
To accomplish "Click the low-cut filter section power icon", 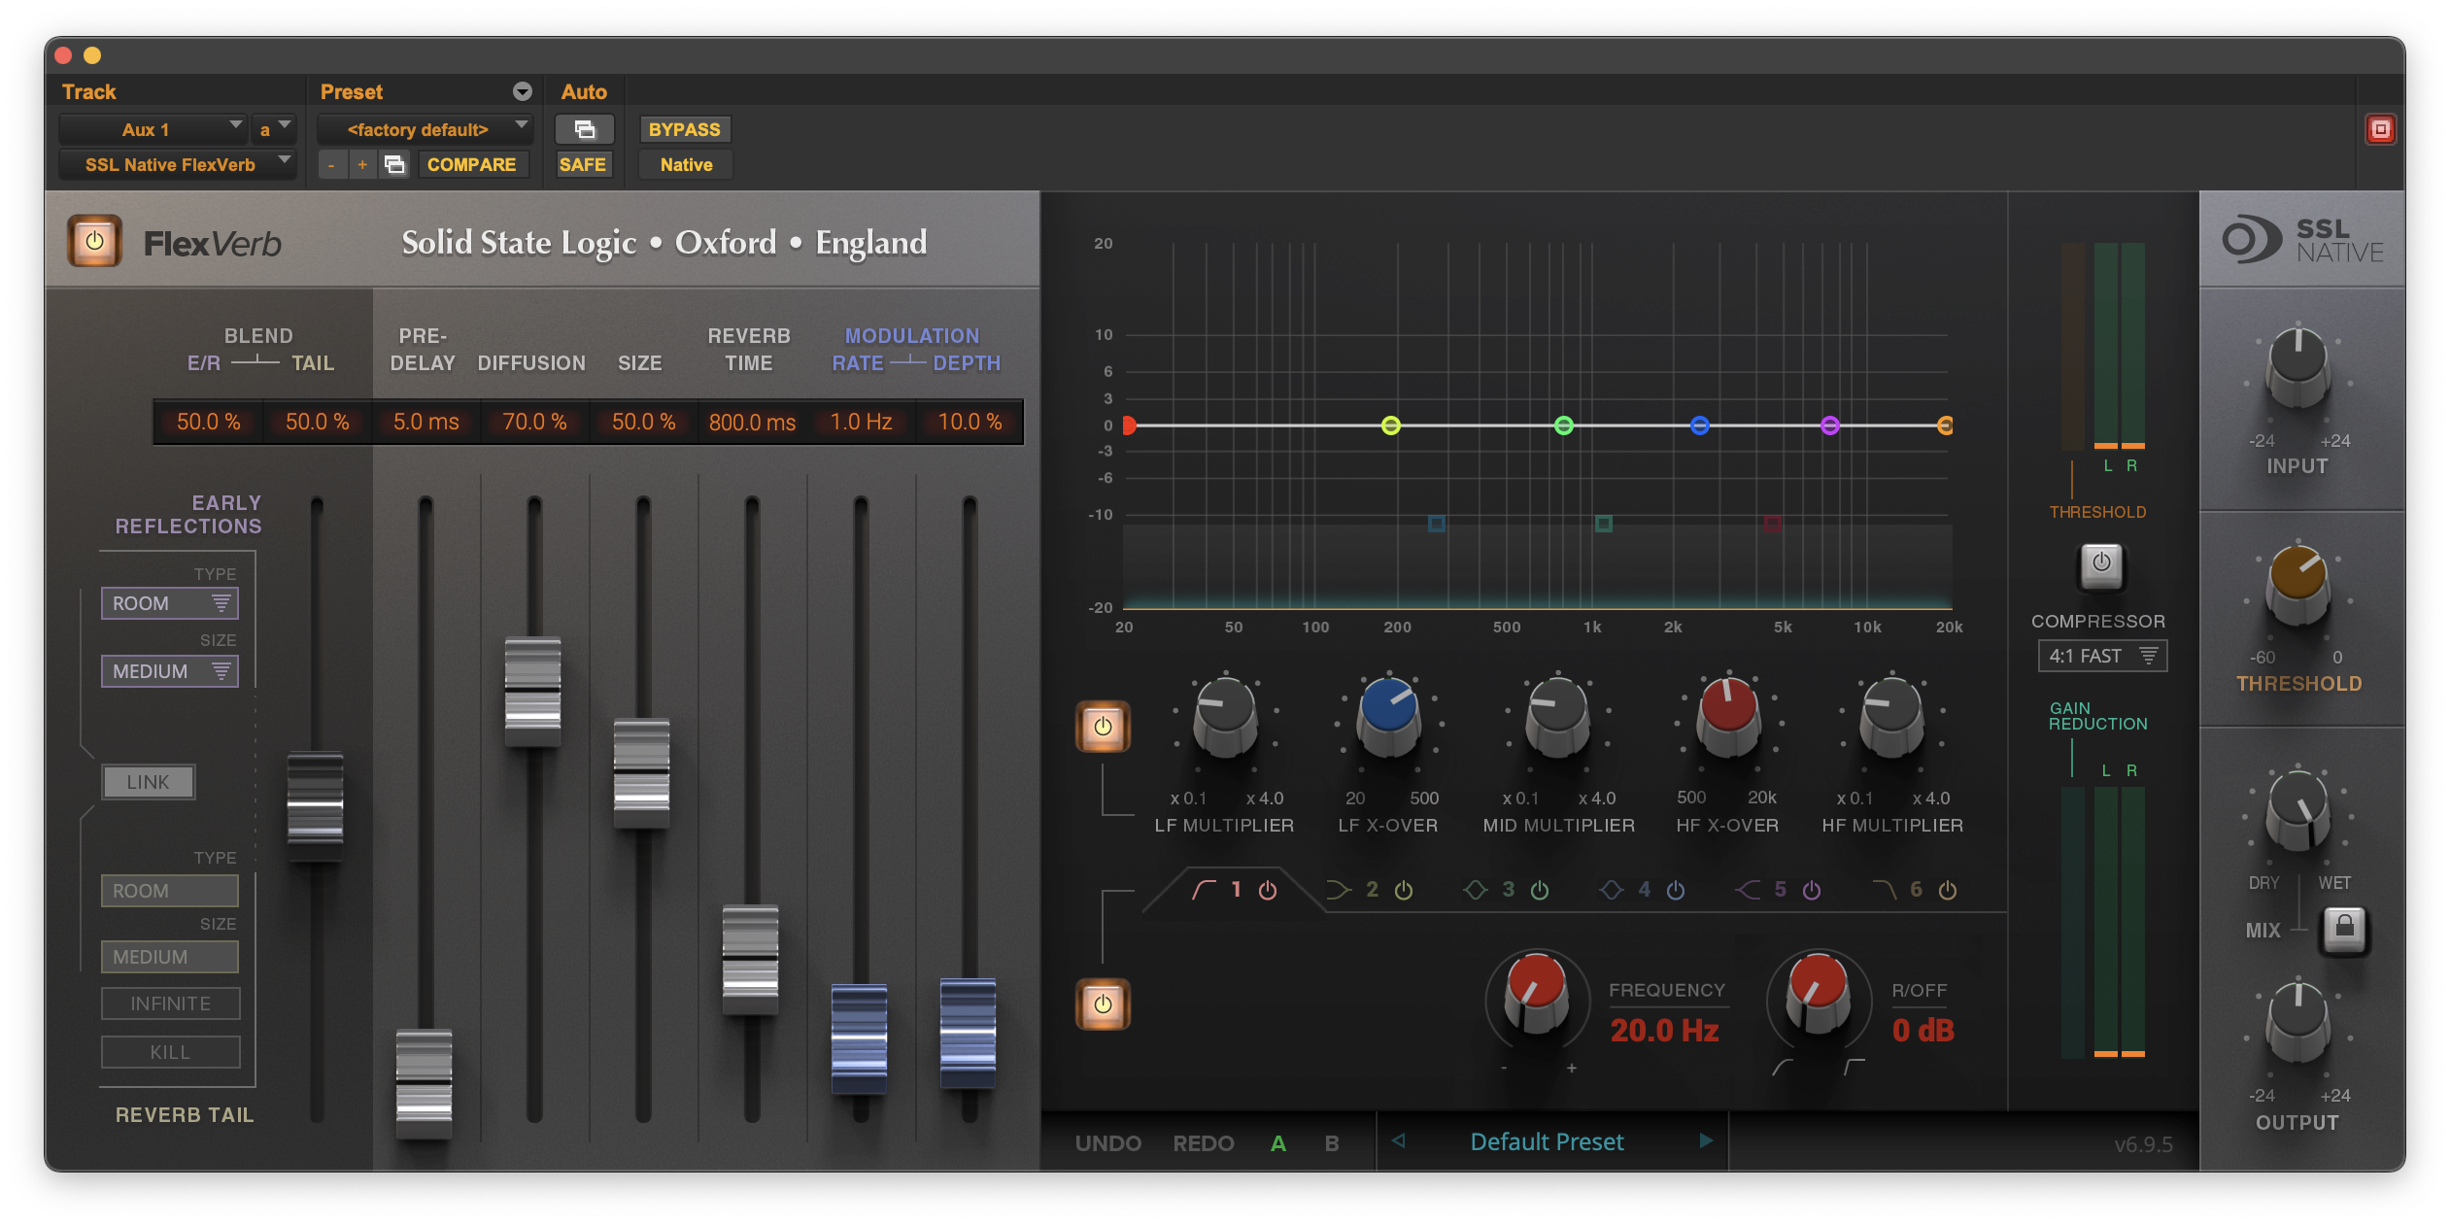I will 1102,1005.
